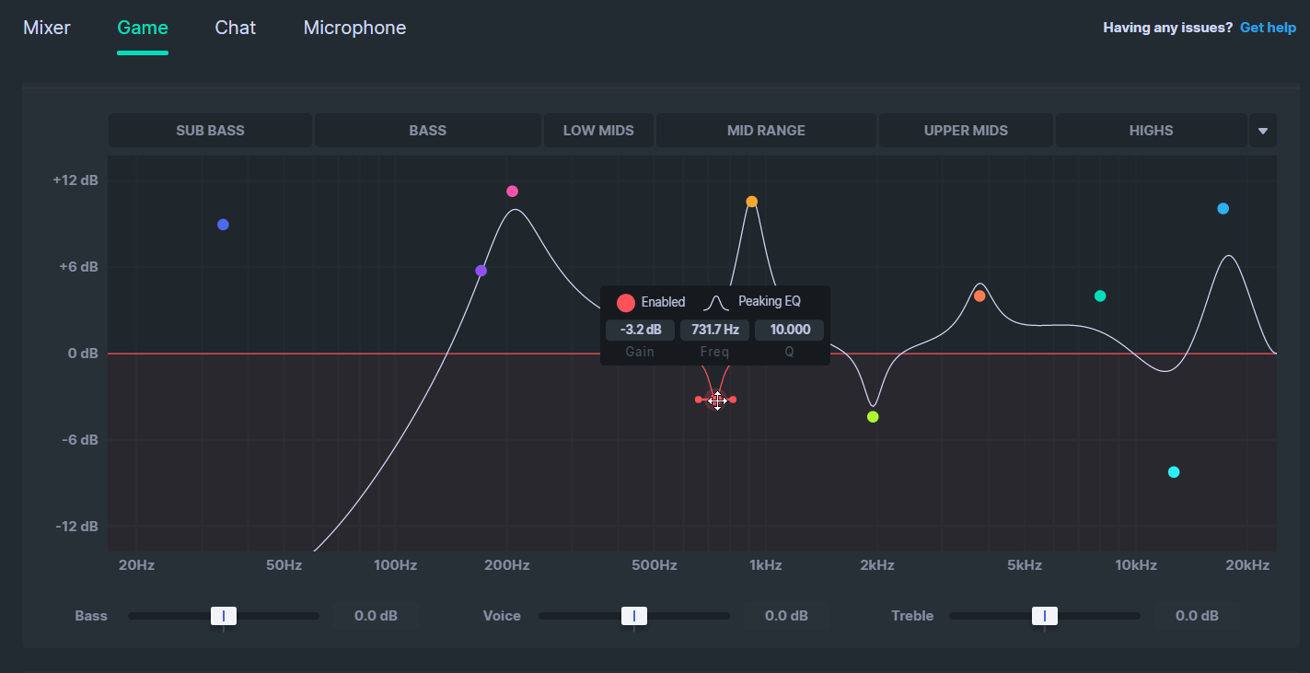Select the teal green EQ node near 10kHz

(x=1099, y=296)
